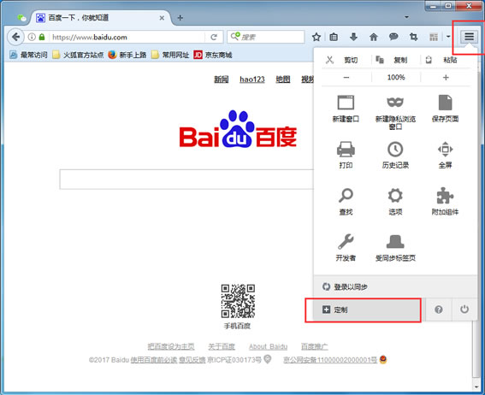Open the hao123 link
Viewport: 485px width, 395px height.
point(252,80)
